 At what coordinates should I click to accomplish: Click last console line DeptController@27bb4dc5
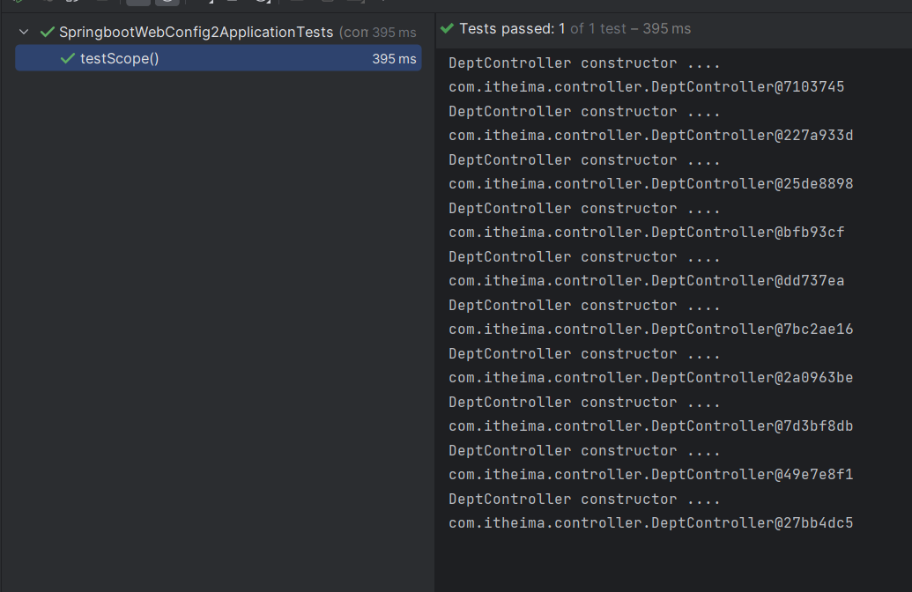[650, 523]
